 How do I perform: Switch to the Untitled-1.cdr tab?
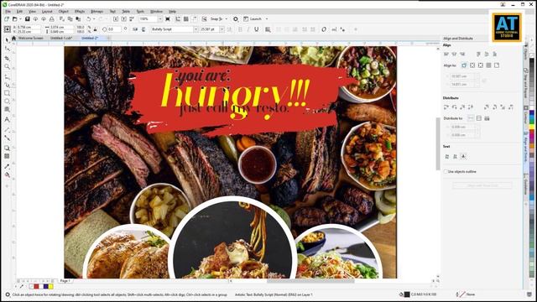point(61,38)
